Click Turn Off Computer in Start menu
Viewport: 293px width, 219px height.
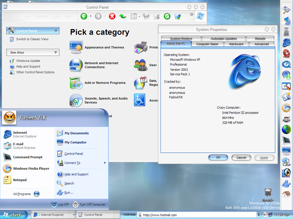pyautogui.click(x=89, y=205)
